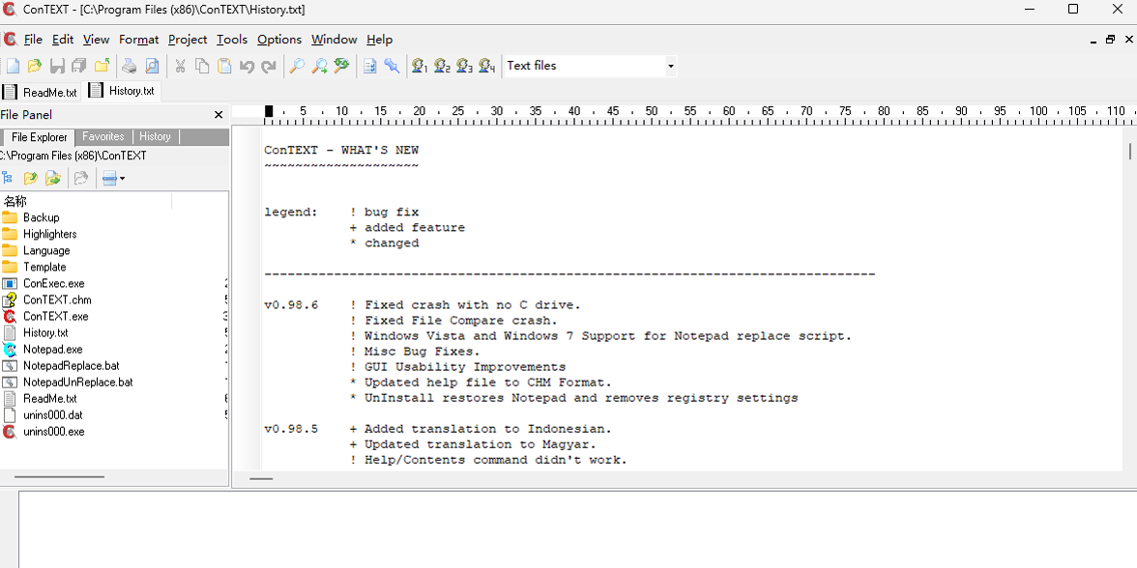
Task: Switch to the History panel tab
Action: pyautogui.click(x=155, y=137)
